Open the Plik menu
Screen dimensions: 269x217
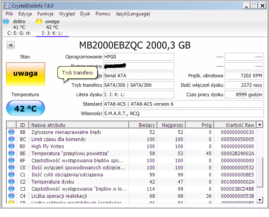[9, 14]
